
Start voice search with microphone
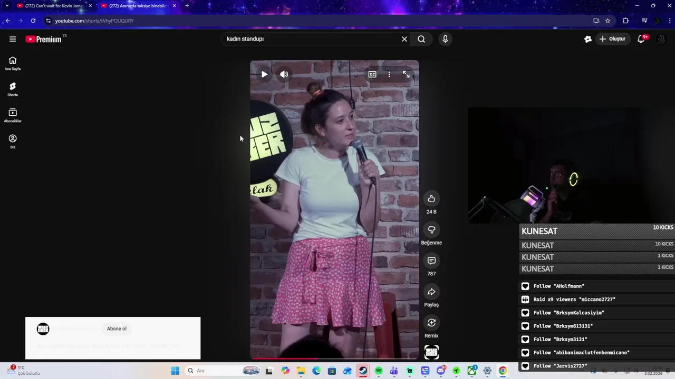[445, 39]
